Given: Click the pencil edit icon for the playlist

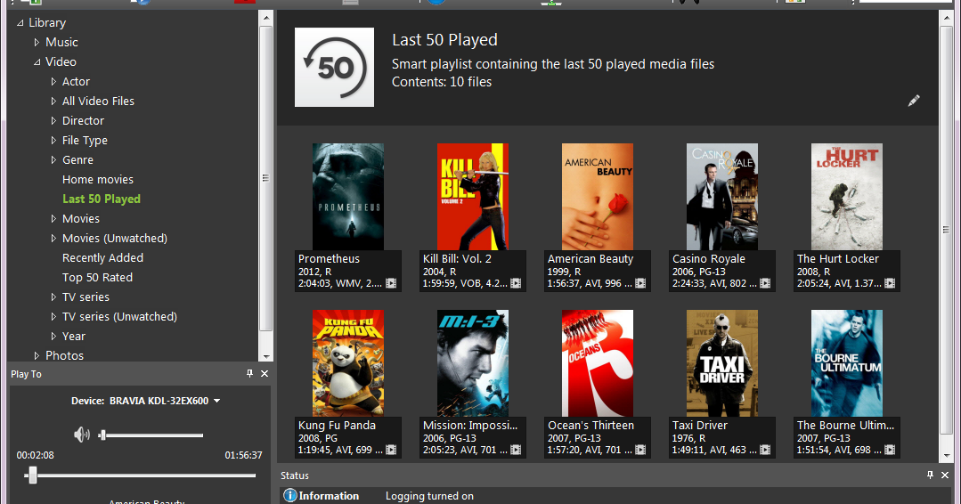Looking at the screenshot, I should [913, 101].
